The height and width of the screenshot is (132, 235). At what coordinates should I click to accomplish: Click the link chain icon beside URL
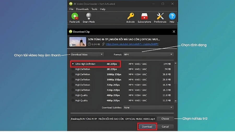(103, 44)
